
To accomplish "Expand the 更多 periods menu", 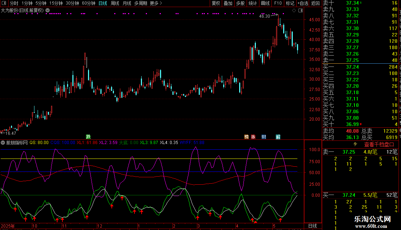I will tap(156, 3).
